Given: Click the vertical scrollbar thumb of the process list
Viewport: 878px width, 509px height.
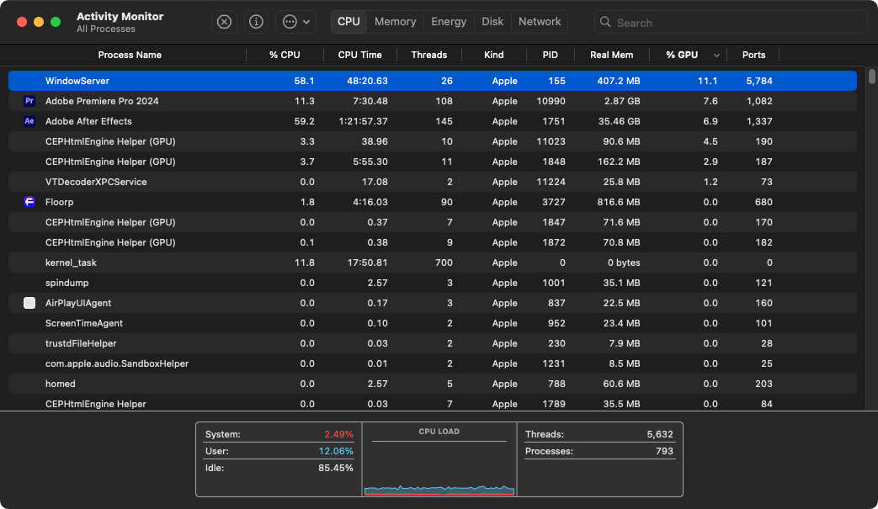Looking at the screenshot, I should coord(872,76).
